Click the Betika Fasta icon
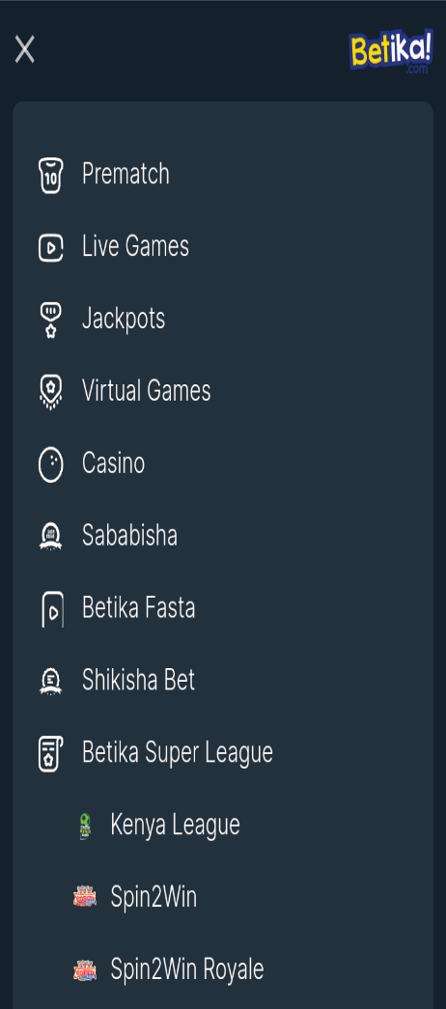This screenshot has width=446, height=1009. point(52,608)
